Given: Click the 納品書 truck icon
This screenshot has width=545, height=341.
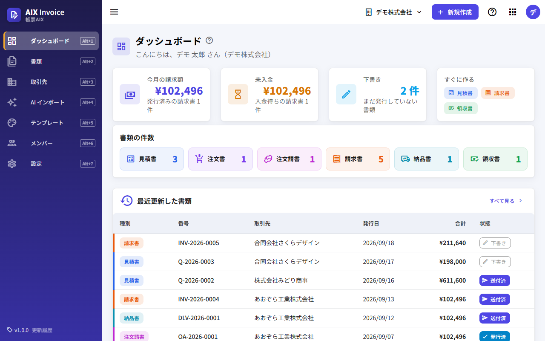Looking at the screenshot, I should [x=405, y=159].
